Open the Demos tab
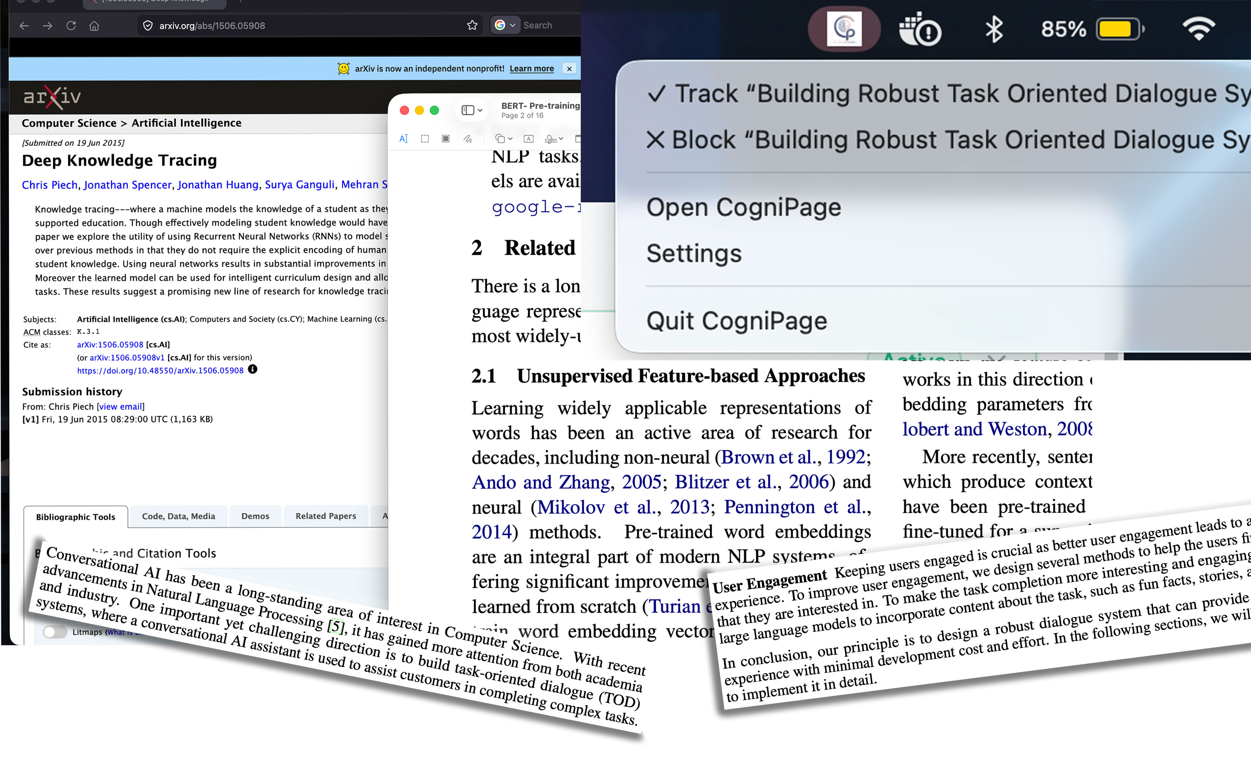 pyautogui.click(x=255, y=516)
